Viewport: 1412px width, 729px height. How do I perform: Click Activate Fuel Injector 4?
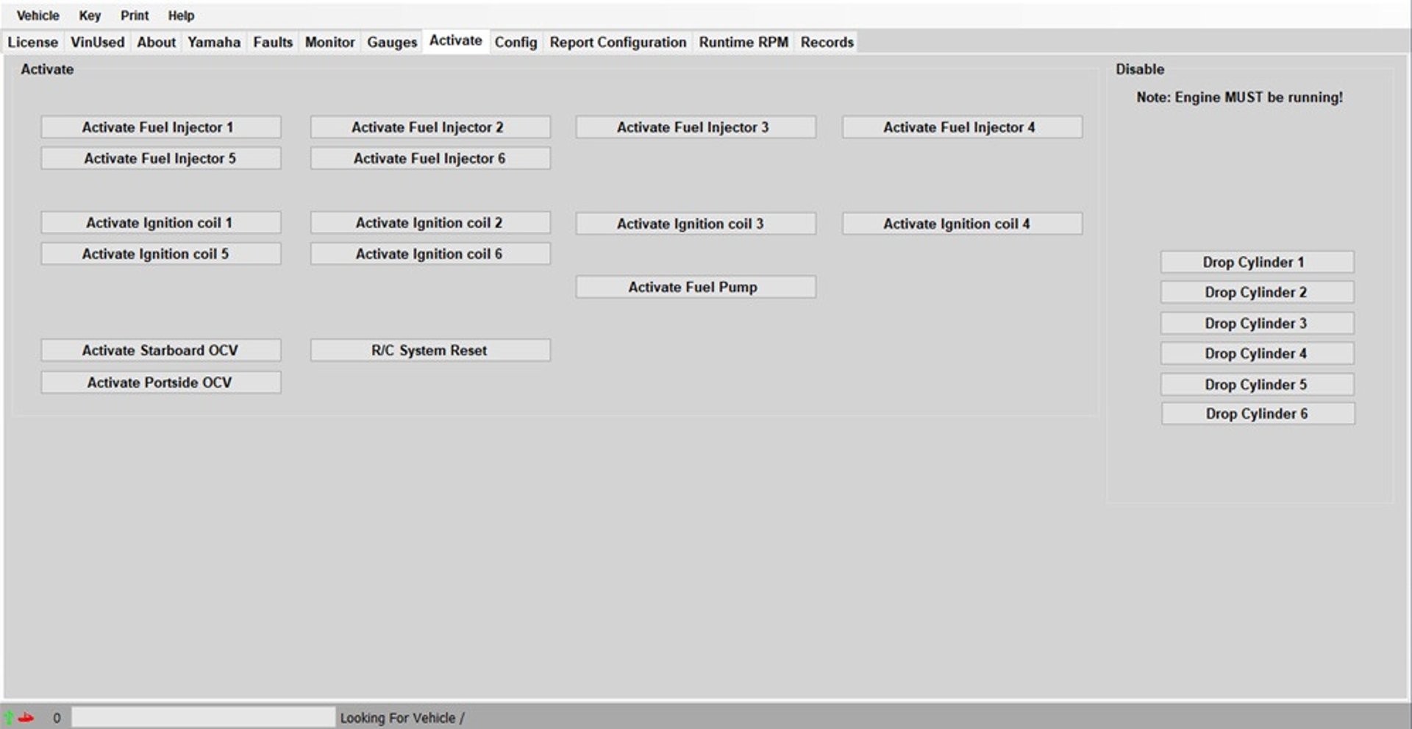point(962,127)
